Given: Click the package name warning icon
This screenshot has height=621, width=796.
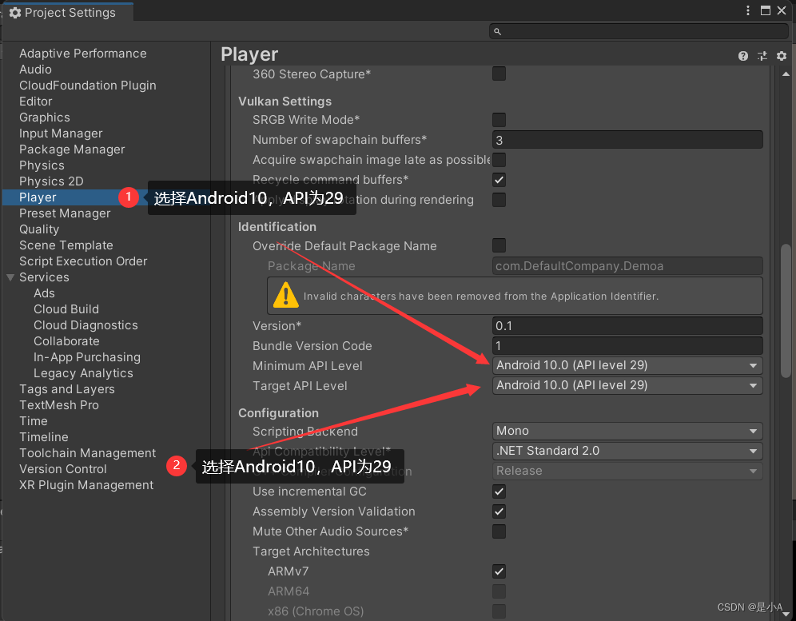Looking at the screenshot, I should (x=286, y=295).
